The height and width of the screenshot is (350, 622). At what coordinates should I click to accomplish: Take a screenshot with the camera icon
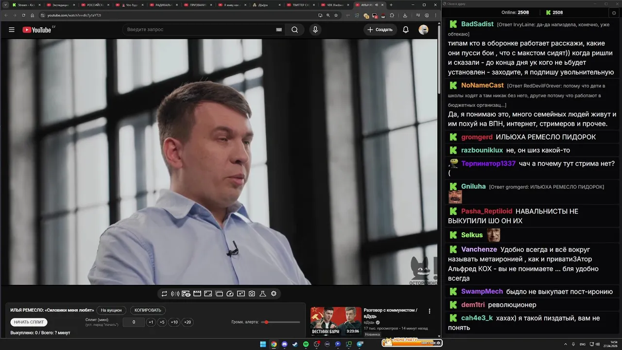click(252, 294)
